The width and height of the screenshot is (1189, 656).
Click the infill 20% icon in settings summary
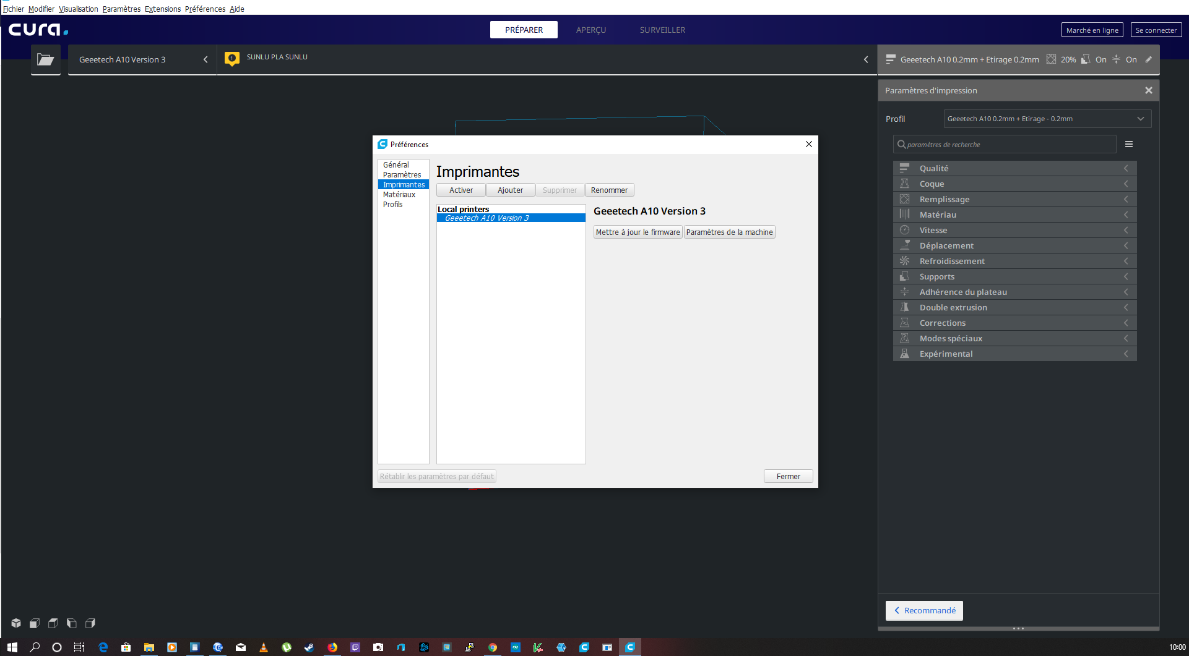pyautogui.click(x=1051, y=59)
